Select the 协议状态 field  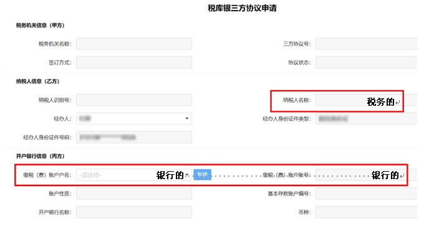pos(367,62)
